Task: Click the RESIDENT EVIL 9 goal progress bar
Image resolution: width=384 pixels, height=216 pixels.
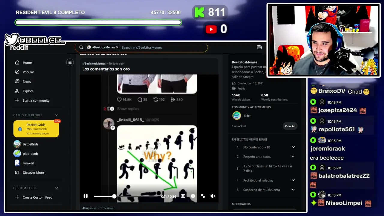Action: [x=98, y=22]
